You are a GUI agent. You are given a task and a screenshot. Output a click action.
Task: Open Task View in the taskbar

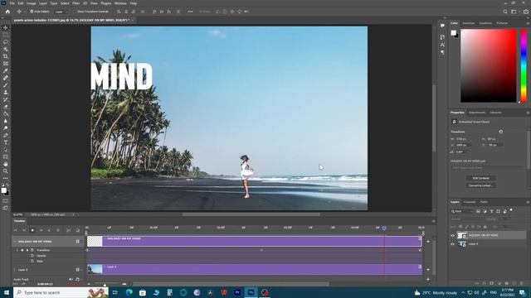[x=115, y=292]
